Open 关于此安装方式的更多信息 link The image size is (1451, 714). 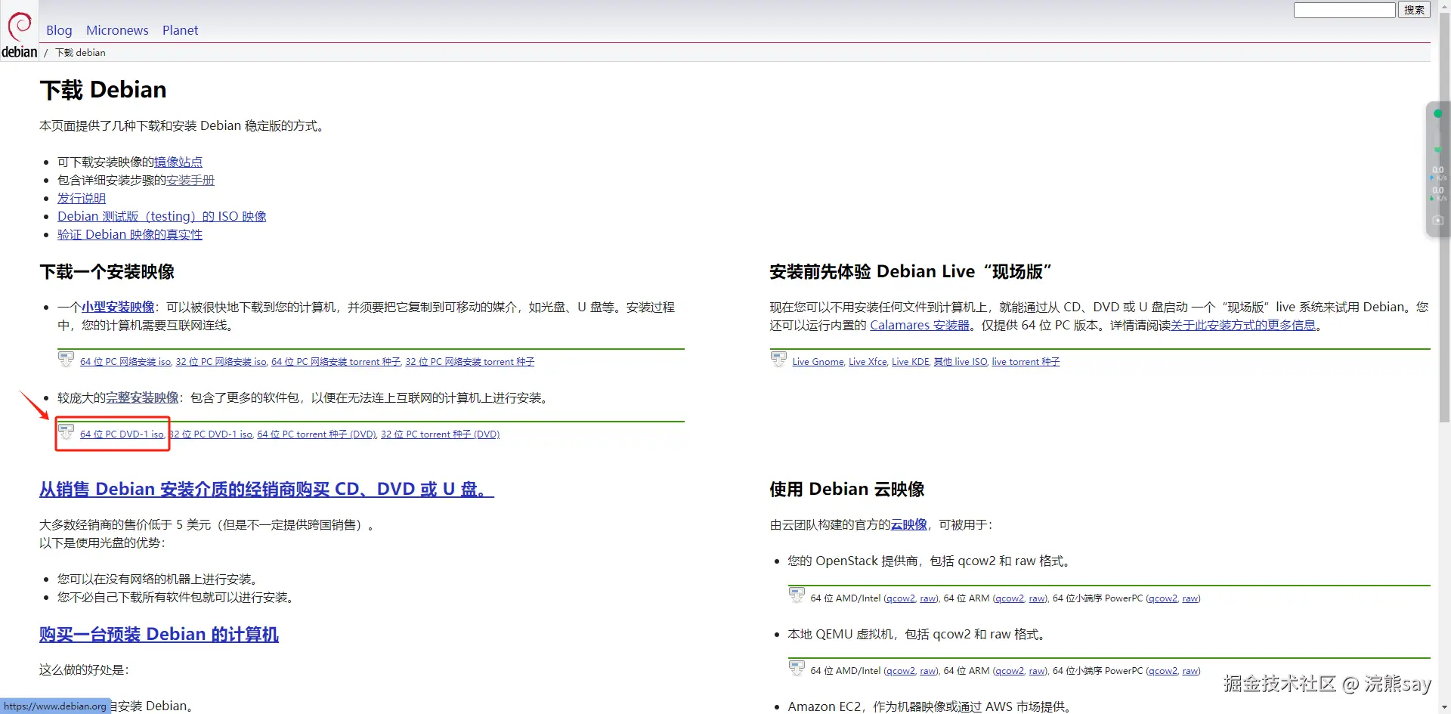click(x=1243, y=325)
